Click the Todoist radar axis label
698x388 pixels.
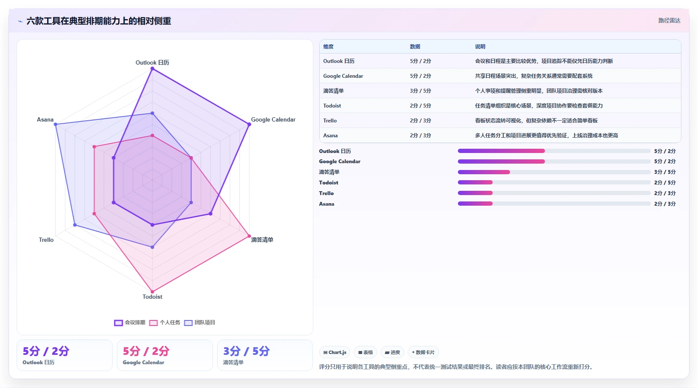[x=152, y=297]
